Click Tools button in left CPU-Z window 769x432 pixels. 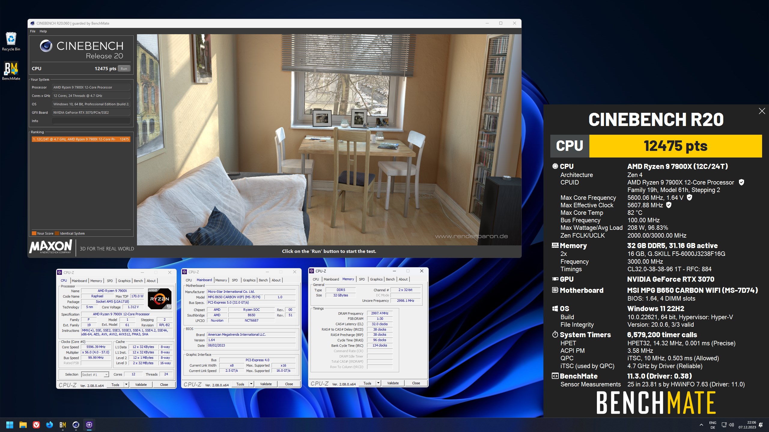click(115, 385)
